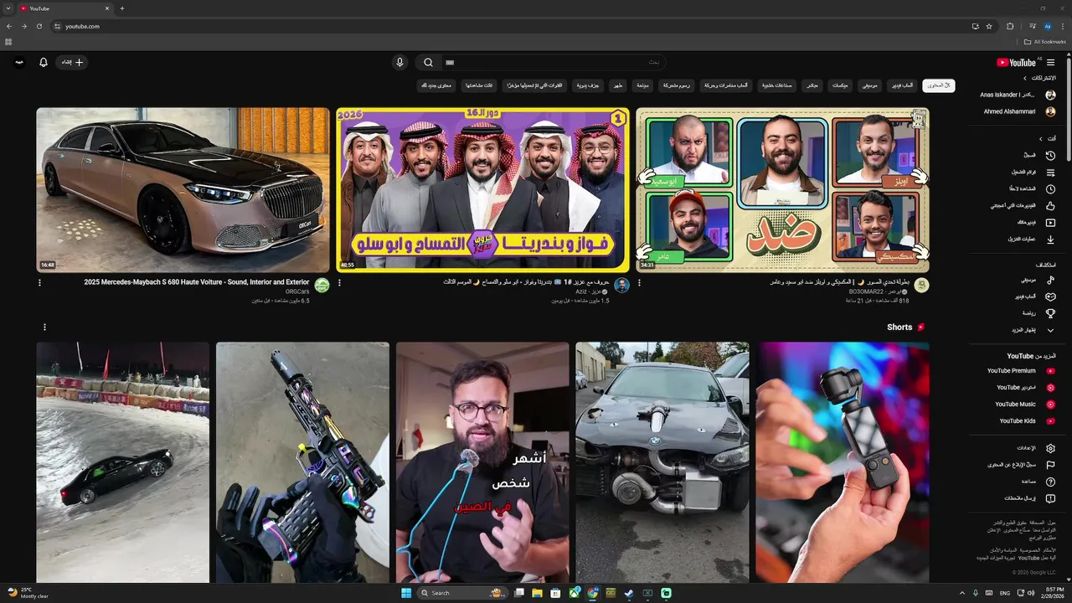1072x603 pixels.
Task: Select the ألعاب فيديو filter chip
Action: point(902,85)
